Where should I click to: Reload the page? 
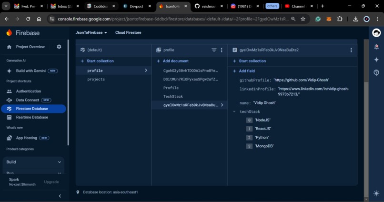[x=28, y=19]
